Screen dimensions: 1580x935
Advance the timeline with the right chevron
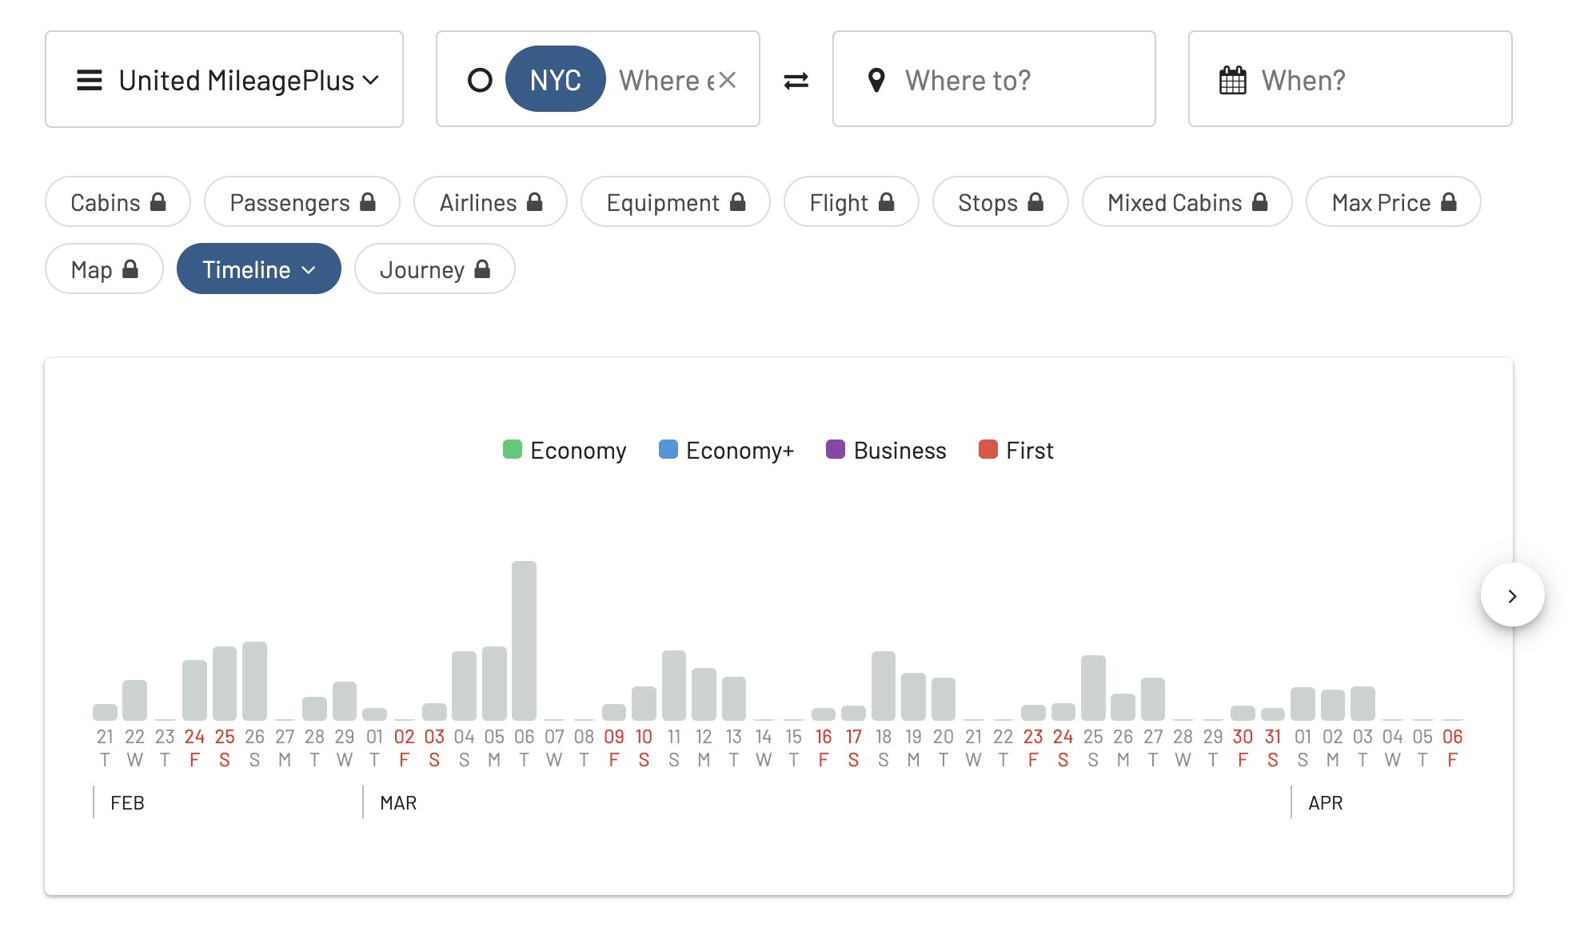tap(1512, 595)
